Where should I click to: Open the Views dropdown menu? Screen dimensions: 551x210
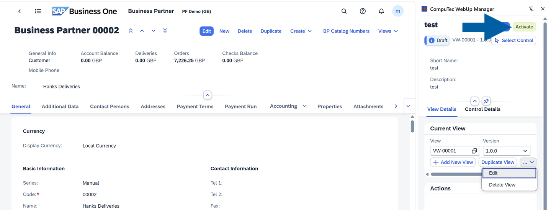pyautogui.click(x=388, y=31)
